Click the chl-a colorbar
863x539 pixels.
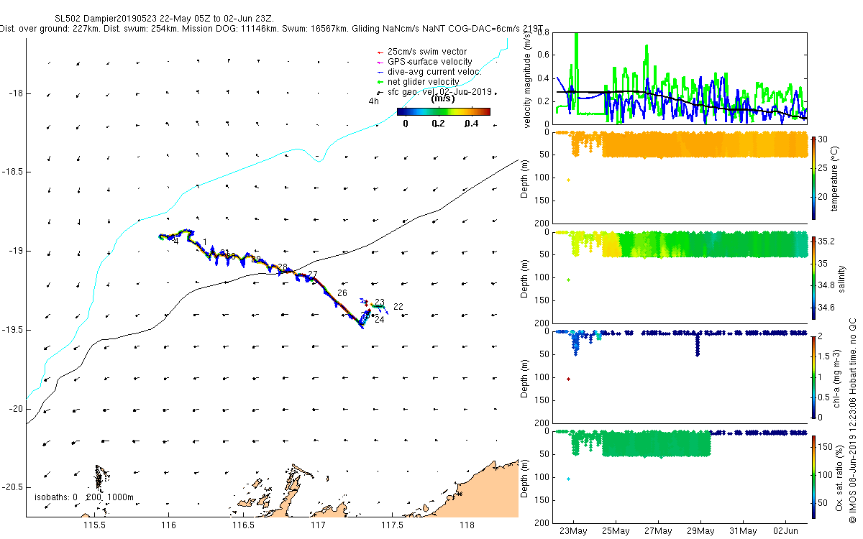tap(813, 377)
